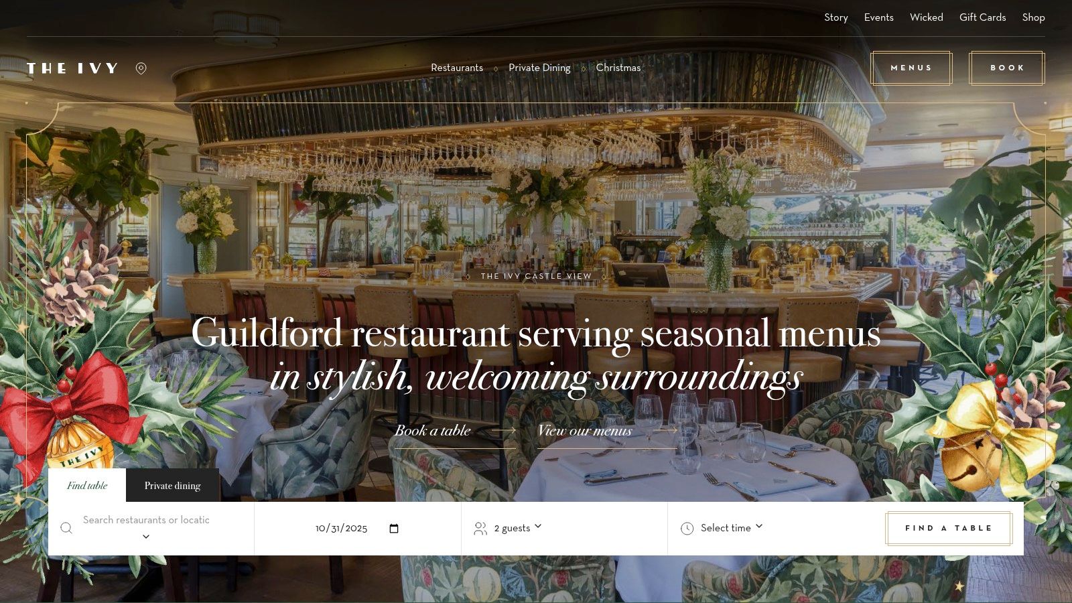Image resolution: width=1072 pixels, height=603 pixels.
Task: Click the location pin icon beside The Ivy logo
Action: [x=141, y=68]
